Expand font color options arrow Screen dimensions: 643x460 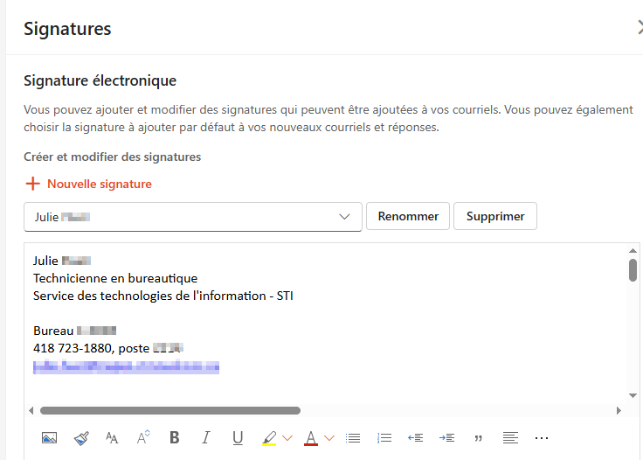329,438
